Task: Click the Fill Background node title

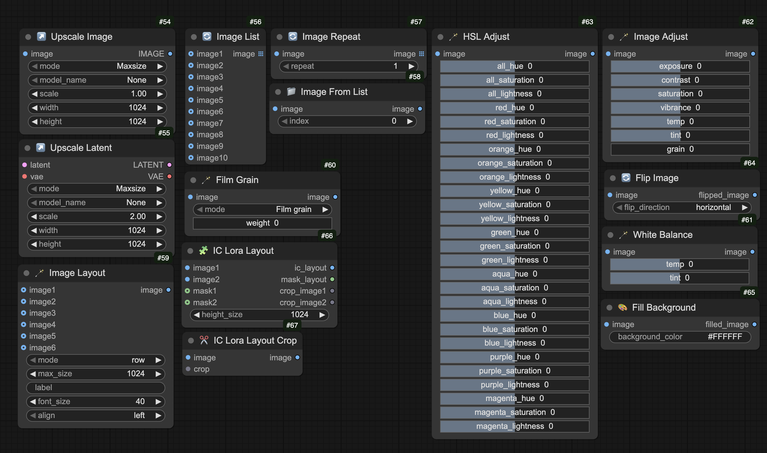Action: tap(664, 307)
